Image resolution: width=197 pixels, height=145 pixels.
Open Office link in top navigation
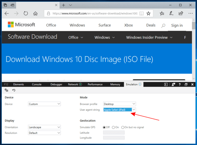(51, 25)
